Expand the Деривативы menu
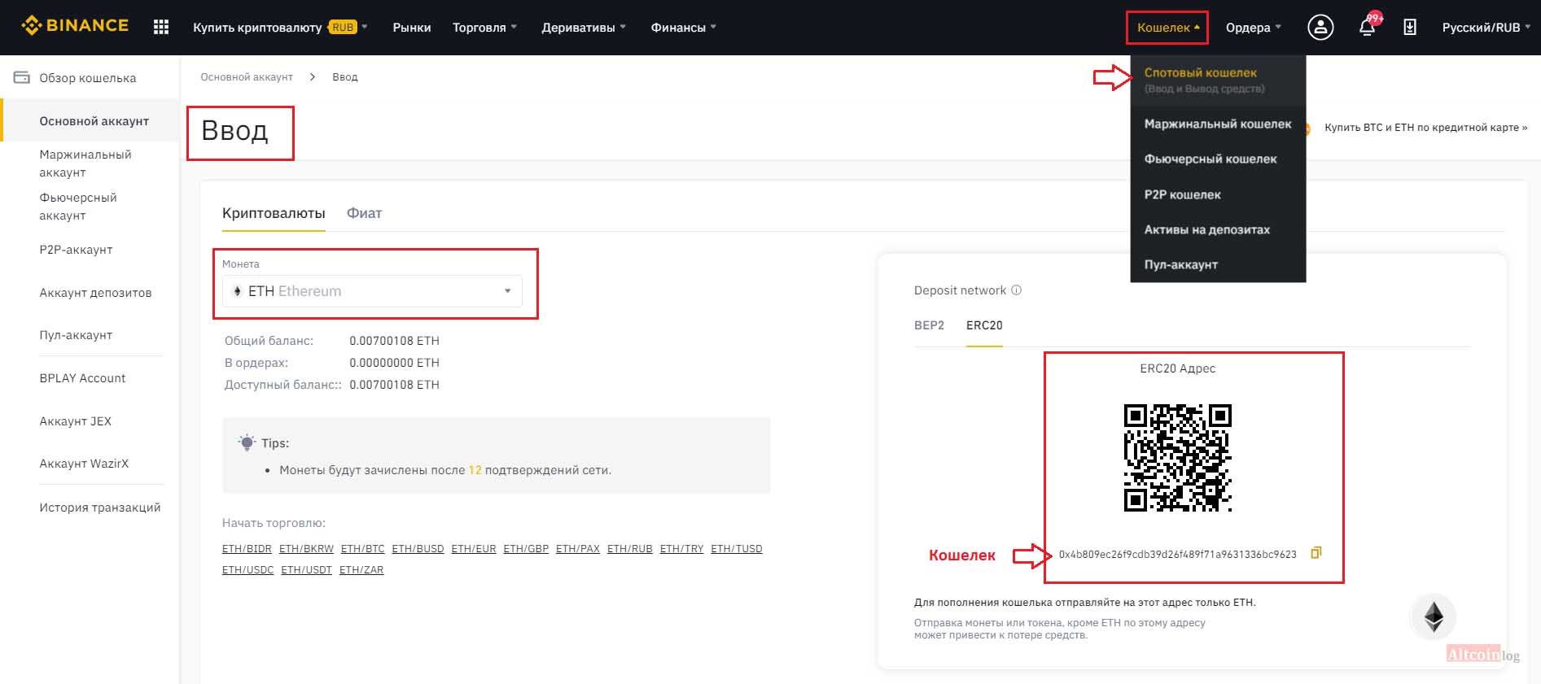The width and height of the screenshot is (1541, 684). pos(584,27)
